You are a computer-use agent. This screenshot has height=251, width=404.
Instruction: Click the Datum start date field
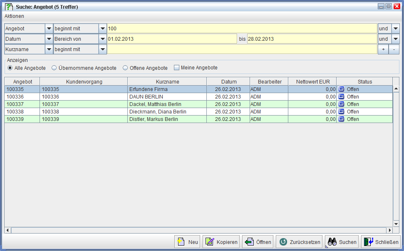pos(172,39)
